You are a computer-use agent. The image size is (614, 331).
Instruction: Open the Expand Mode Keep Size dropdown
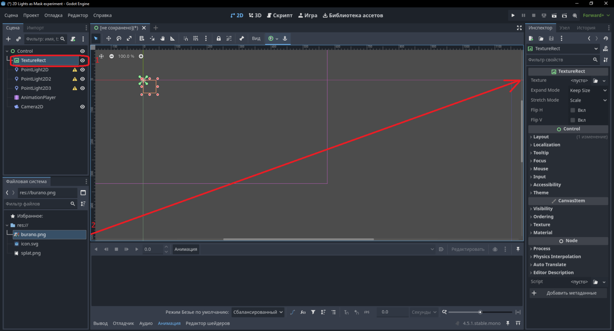point(588,91)
